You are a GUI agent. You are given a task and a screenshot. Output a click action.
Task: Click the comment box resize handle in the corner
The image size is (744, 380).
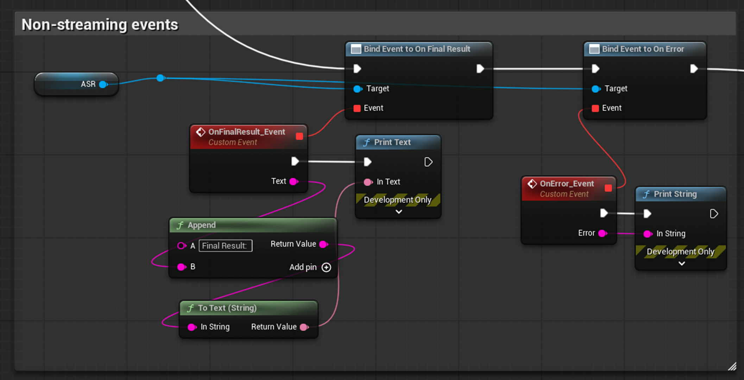(x=732, y=367)
